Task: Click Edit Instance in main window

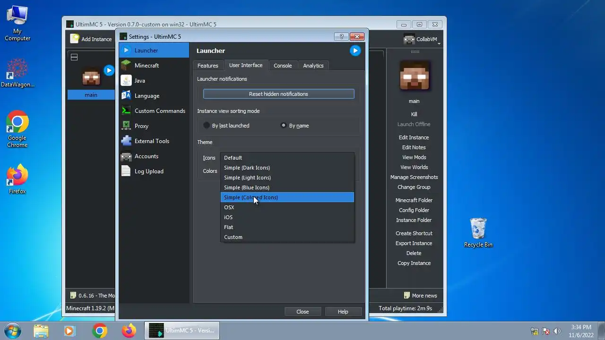Action: [414, 137]
